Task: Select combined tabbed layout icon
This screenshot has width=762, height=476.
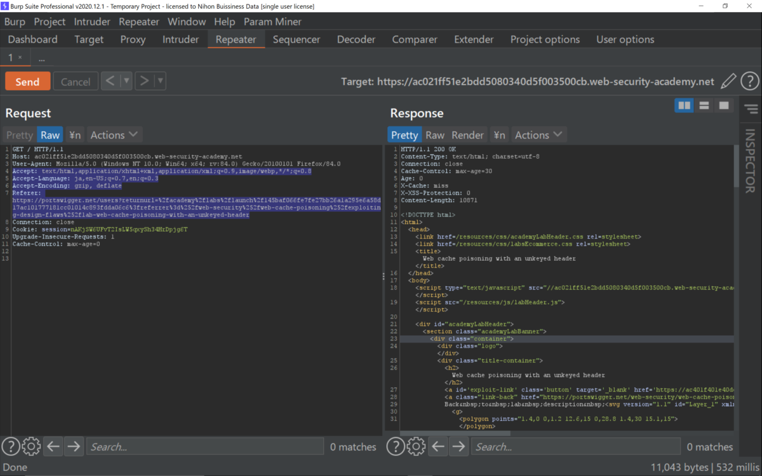Action: coord(723,105)
